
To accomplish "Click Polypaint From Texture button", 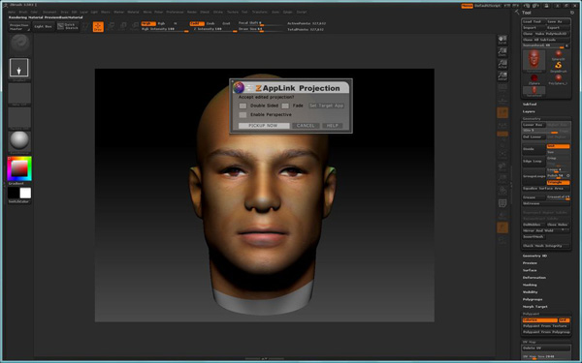I will [x=545, y=326].
